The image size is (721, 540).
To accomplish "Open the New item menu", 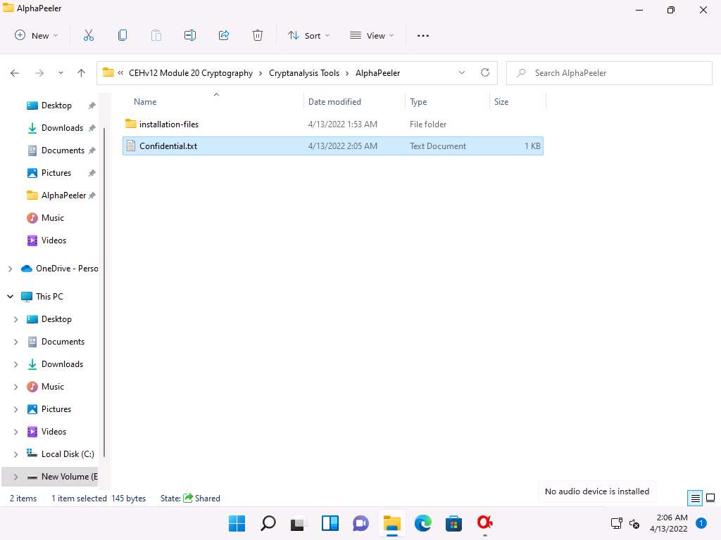I will tap(37, 35).
